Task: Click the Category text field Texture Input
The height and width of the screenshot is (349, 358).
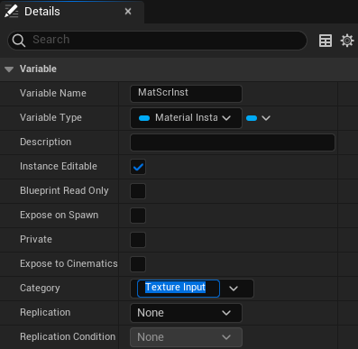Action: pyautogui.click(x=179, y=289)
